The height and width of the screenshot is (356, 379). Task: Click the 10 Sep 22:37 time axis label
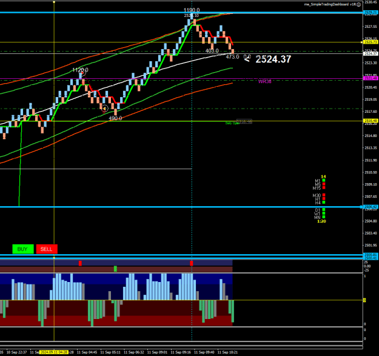[17, 352]
